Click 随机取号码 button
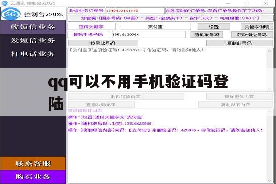This screenshot has height=184, width=276. (x=207, y=34)
